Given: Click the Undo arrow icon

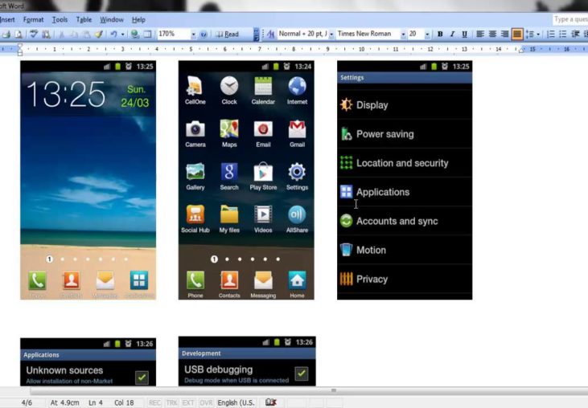Looking at the screenshot, I should pos(114,35).
